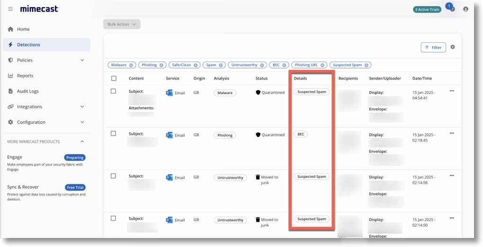The image size is (483, 247).
Task: Select the checkbox for the Malware row
Action: pyautogui.click(x=113, y=91)
